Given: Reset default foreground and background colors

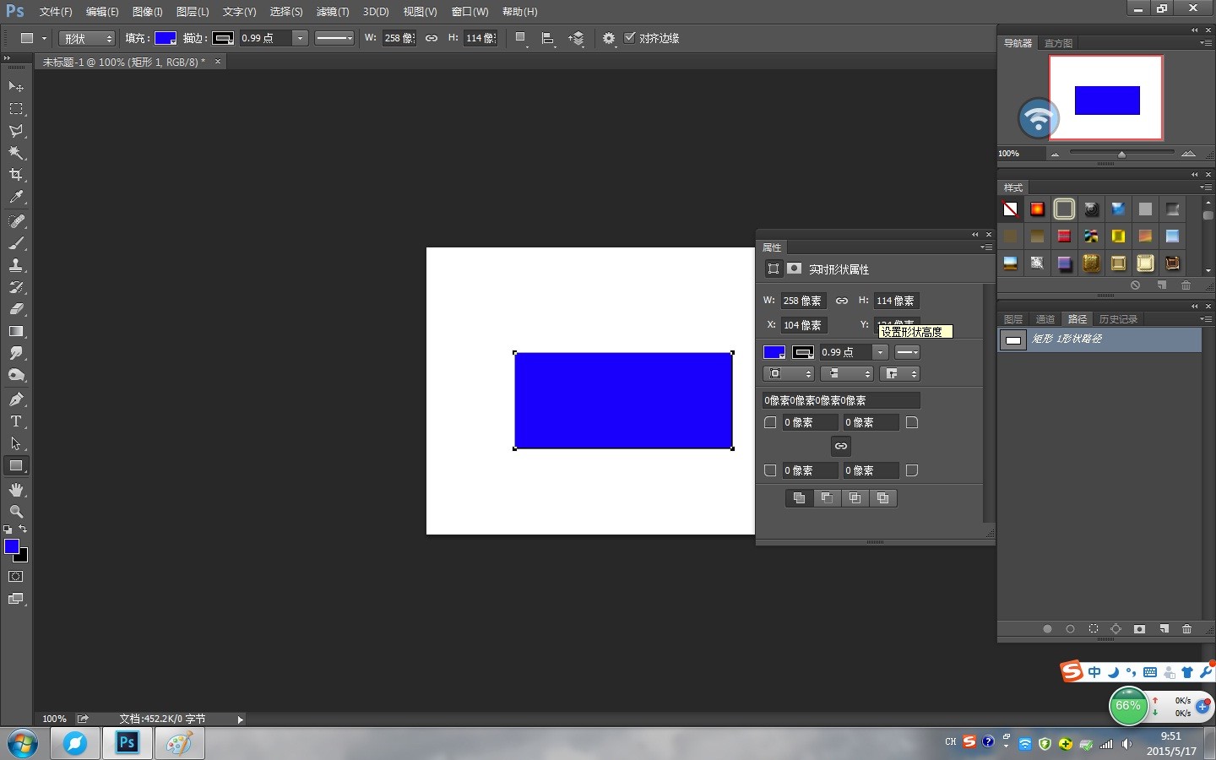Looking at the screenshot, I should coord(8,529).
